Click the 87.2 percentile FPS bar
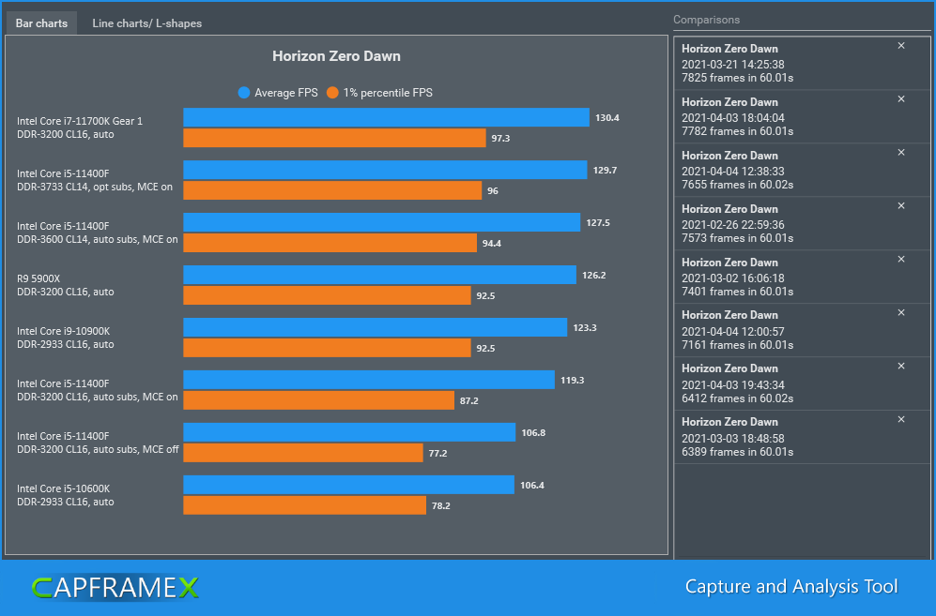This screenshot has height=616, width=936. pyautogui.click(x=319, y=400)
